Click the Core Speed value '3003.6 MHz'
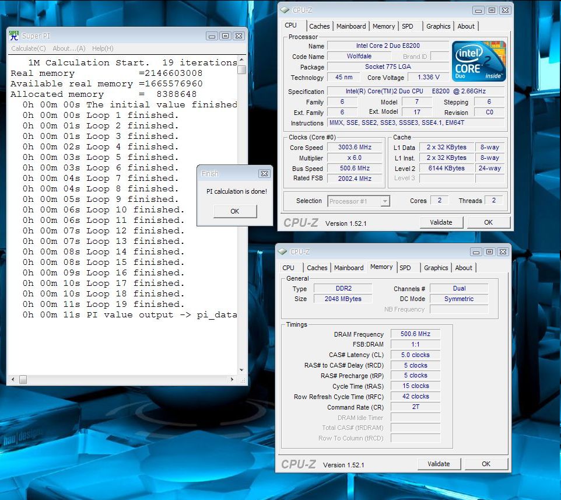This screenshot has height=500, width=561. pos(355,148)
